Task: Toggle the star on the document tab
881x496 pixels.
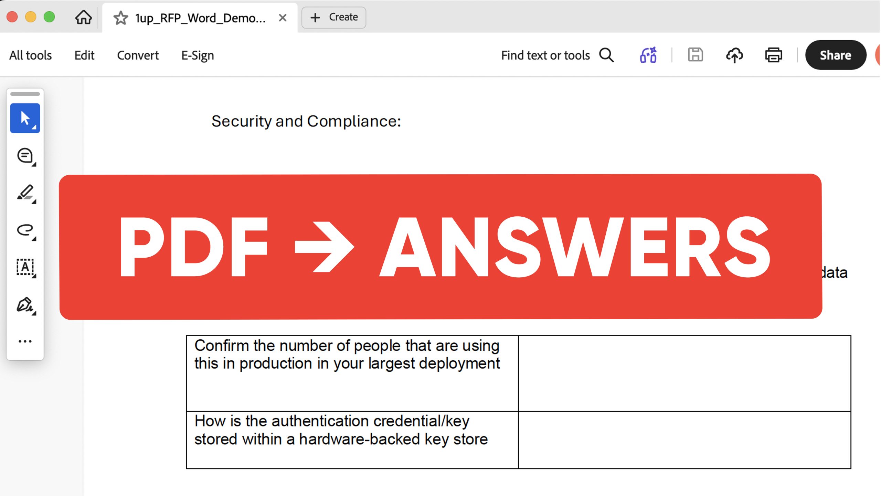Action: click(121, 18)
